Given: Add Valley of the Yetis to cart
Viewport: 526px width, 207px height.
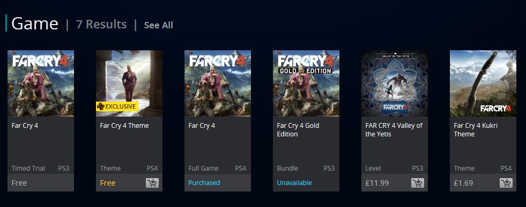Looking at the screenshot, I should (x=418, y=182).
